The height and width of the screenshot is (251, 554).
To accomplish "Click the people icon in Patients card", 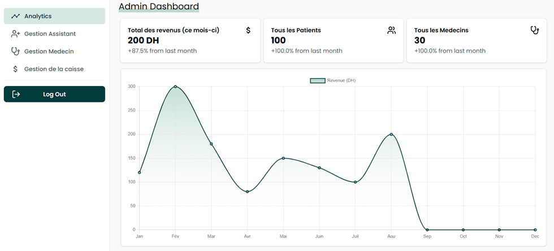I will pos(391,31).
